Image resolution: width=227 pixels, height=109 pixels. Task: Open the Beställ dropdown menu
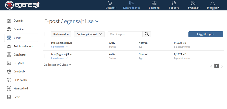111,8
